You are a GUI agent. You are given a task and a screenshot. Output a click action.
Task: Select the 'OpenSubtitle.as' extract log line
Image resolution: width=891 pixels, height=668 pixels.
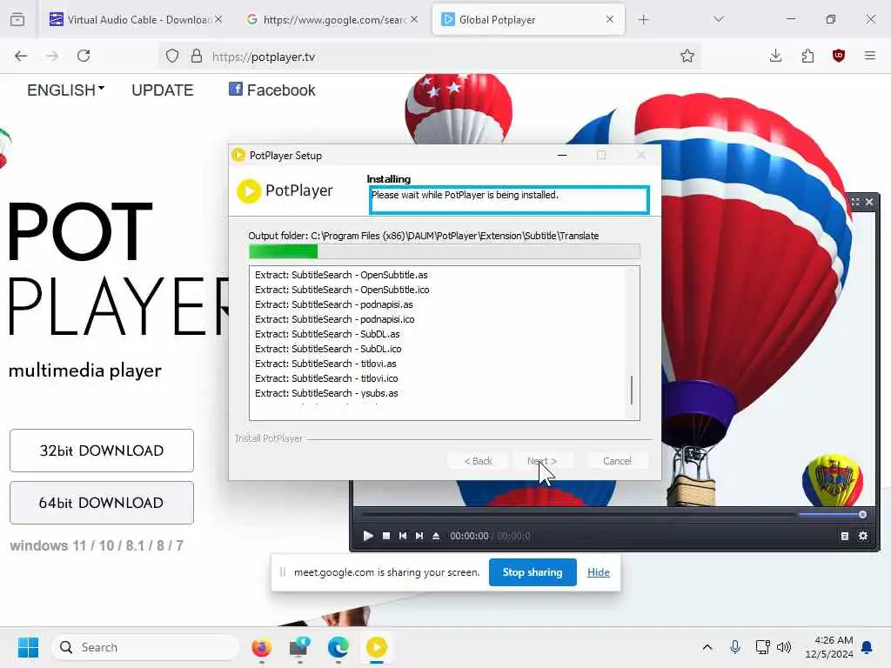coord(341,275)
